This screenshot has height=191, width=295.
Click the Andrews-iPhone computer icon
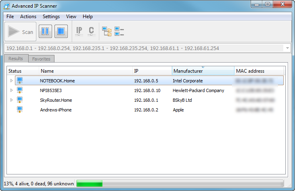click(x=20, y=109)
